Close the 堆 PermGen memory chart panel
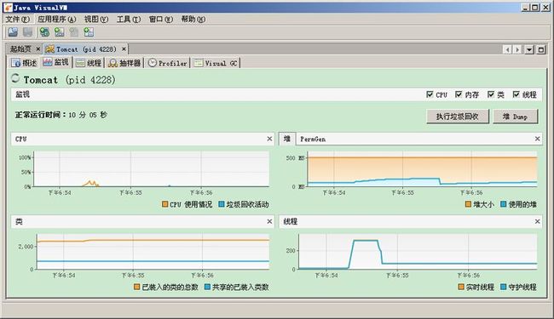The image size is (554, 319). click(538, 139)
